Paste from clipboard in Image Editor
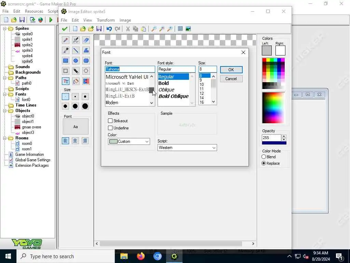350x263 pixels. 144,29
